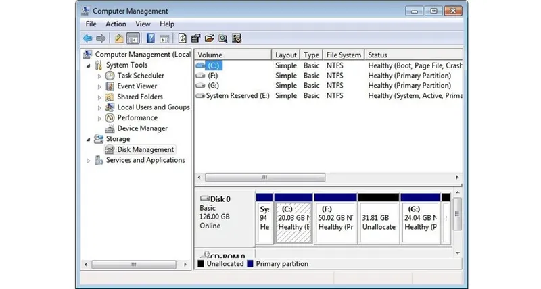Select Local Users and Groups icon
The height and width of the screenshot is (289, 541).
[110, 107]
